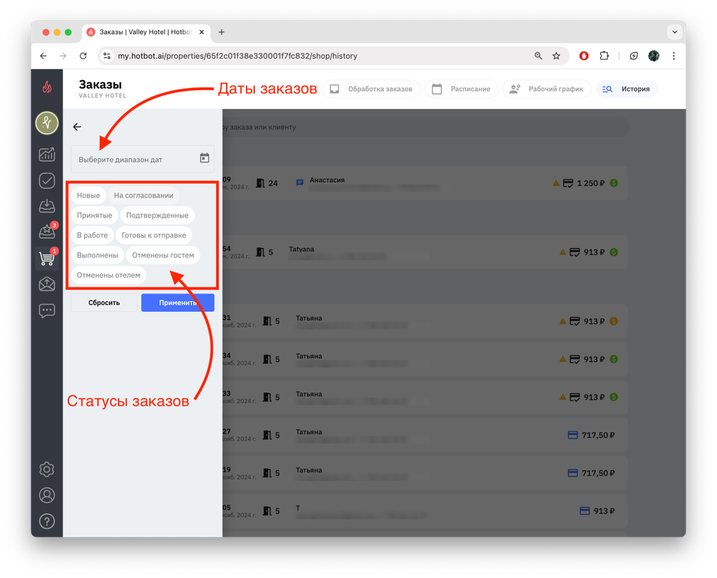Open the reviews star icon with badge 3
Image resolution: width=717 pixels, height=578 pixels.
tap(47, 231)
